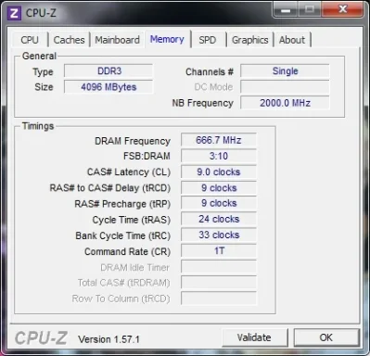
Task: Click the NB Frequency label
Action: point(203,103)
